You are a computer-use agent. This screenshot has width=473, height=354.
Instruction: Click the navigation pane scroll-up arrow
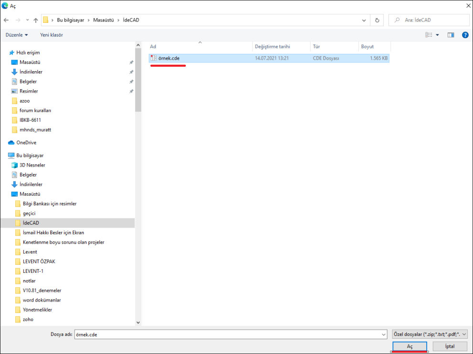138,45
